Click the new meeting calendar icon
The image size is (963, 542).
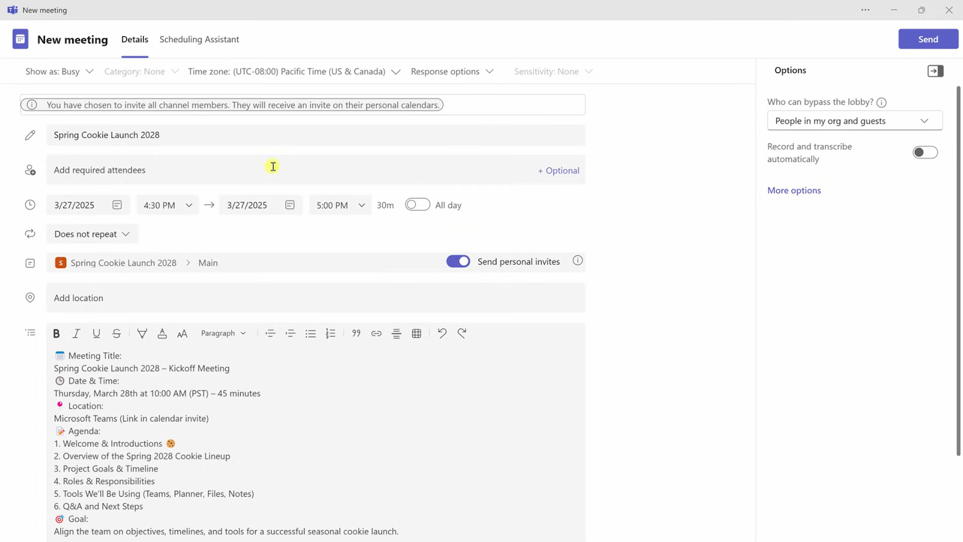[20, 39]
